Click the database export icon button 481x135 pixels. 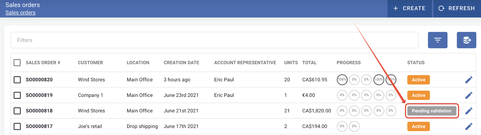point(467,40)
